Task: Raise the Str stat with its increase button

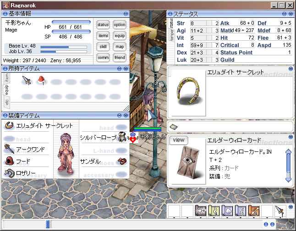Action: (209, 23)
